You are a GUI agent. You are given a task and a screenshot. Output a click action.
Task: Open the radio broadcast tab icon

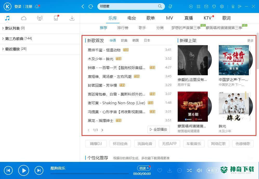point(40,18)
